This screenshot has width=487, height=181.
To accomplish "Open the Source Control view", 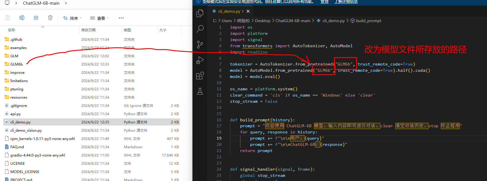I will [200, 44].
